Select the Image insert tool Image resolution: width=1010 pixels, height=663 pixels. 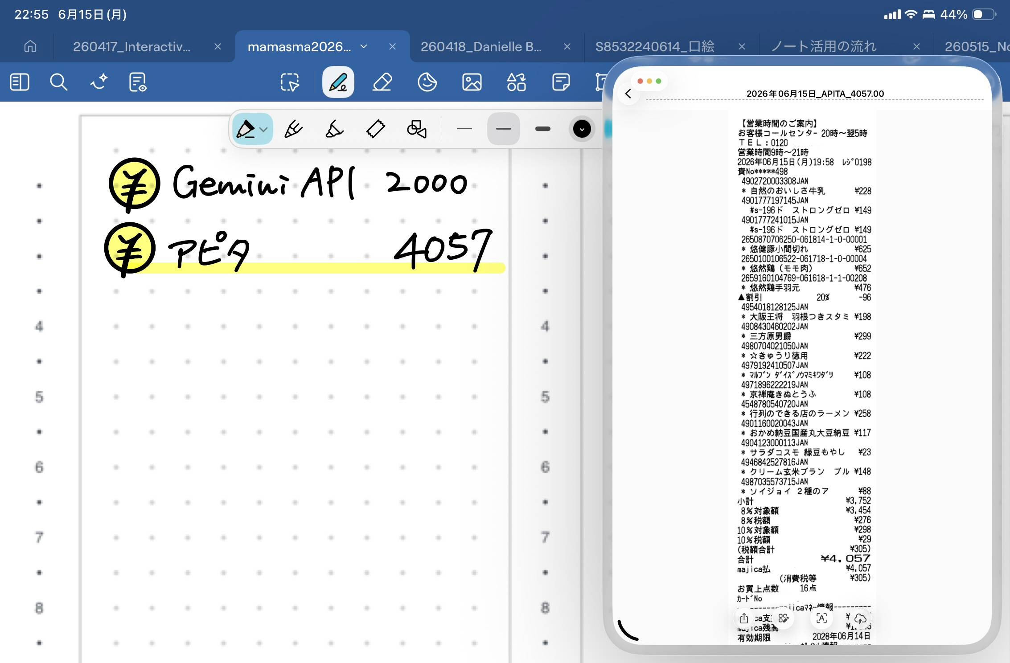pos(472,82)
